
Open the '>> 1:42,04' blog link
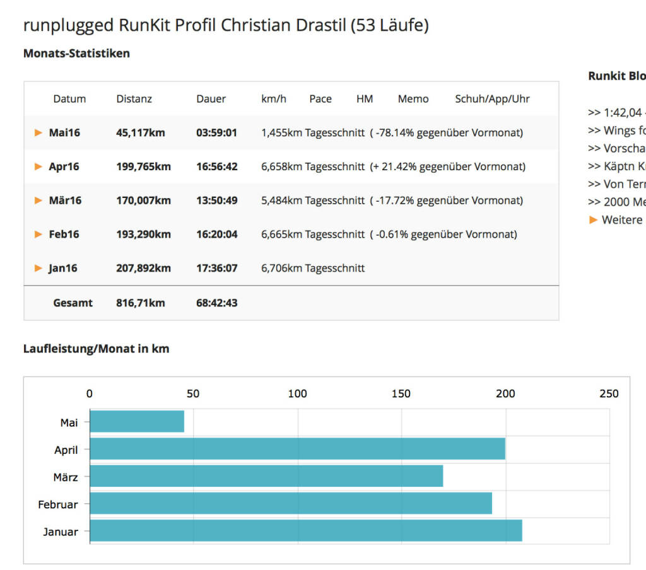[x=617, y=112]
